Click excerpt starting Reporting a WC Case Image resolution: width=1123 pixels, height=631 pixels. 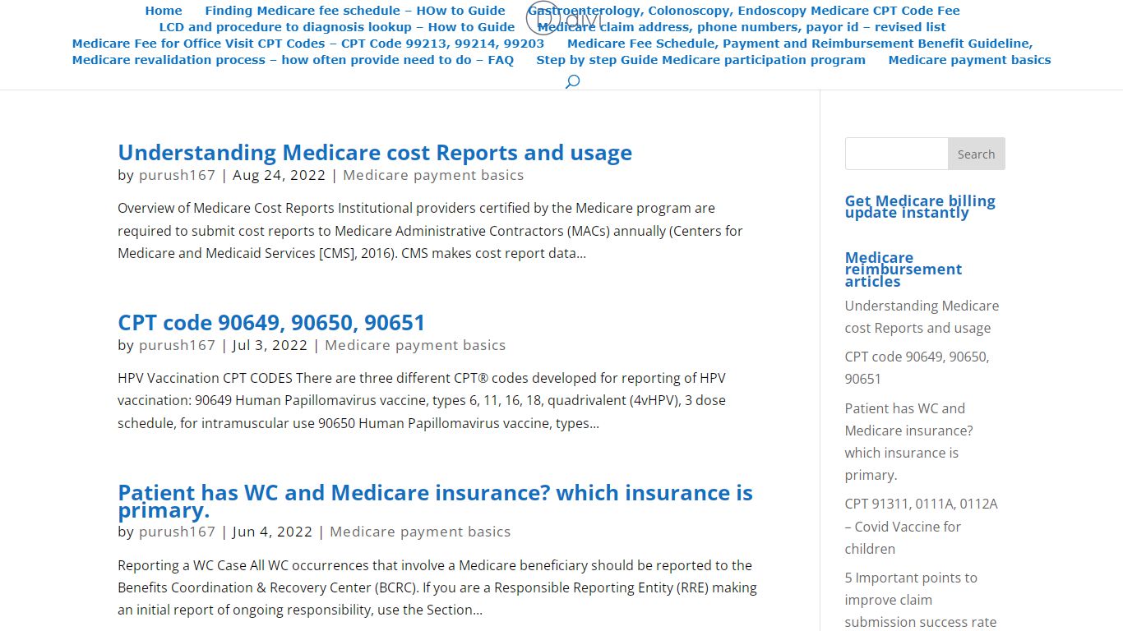(x=437, y=587)
